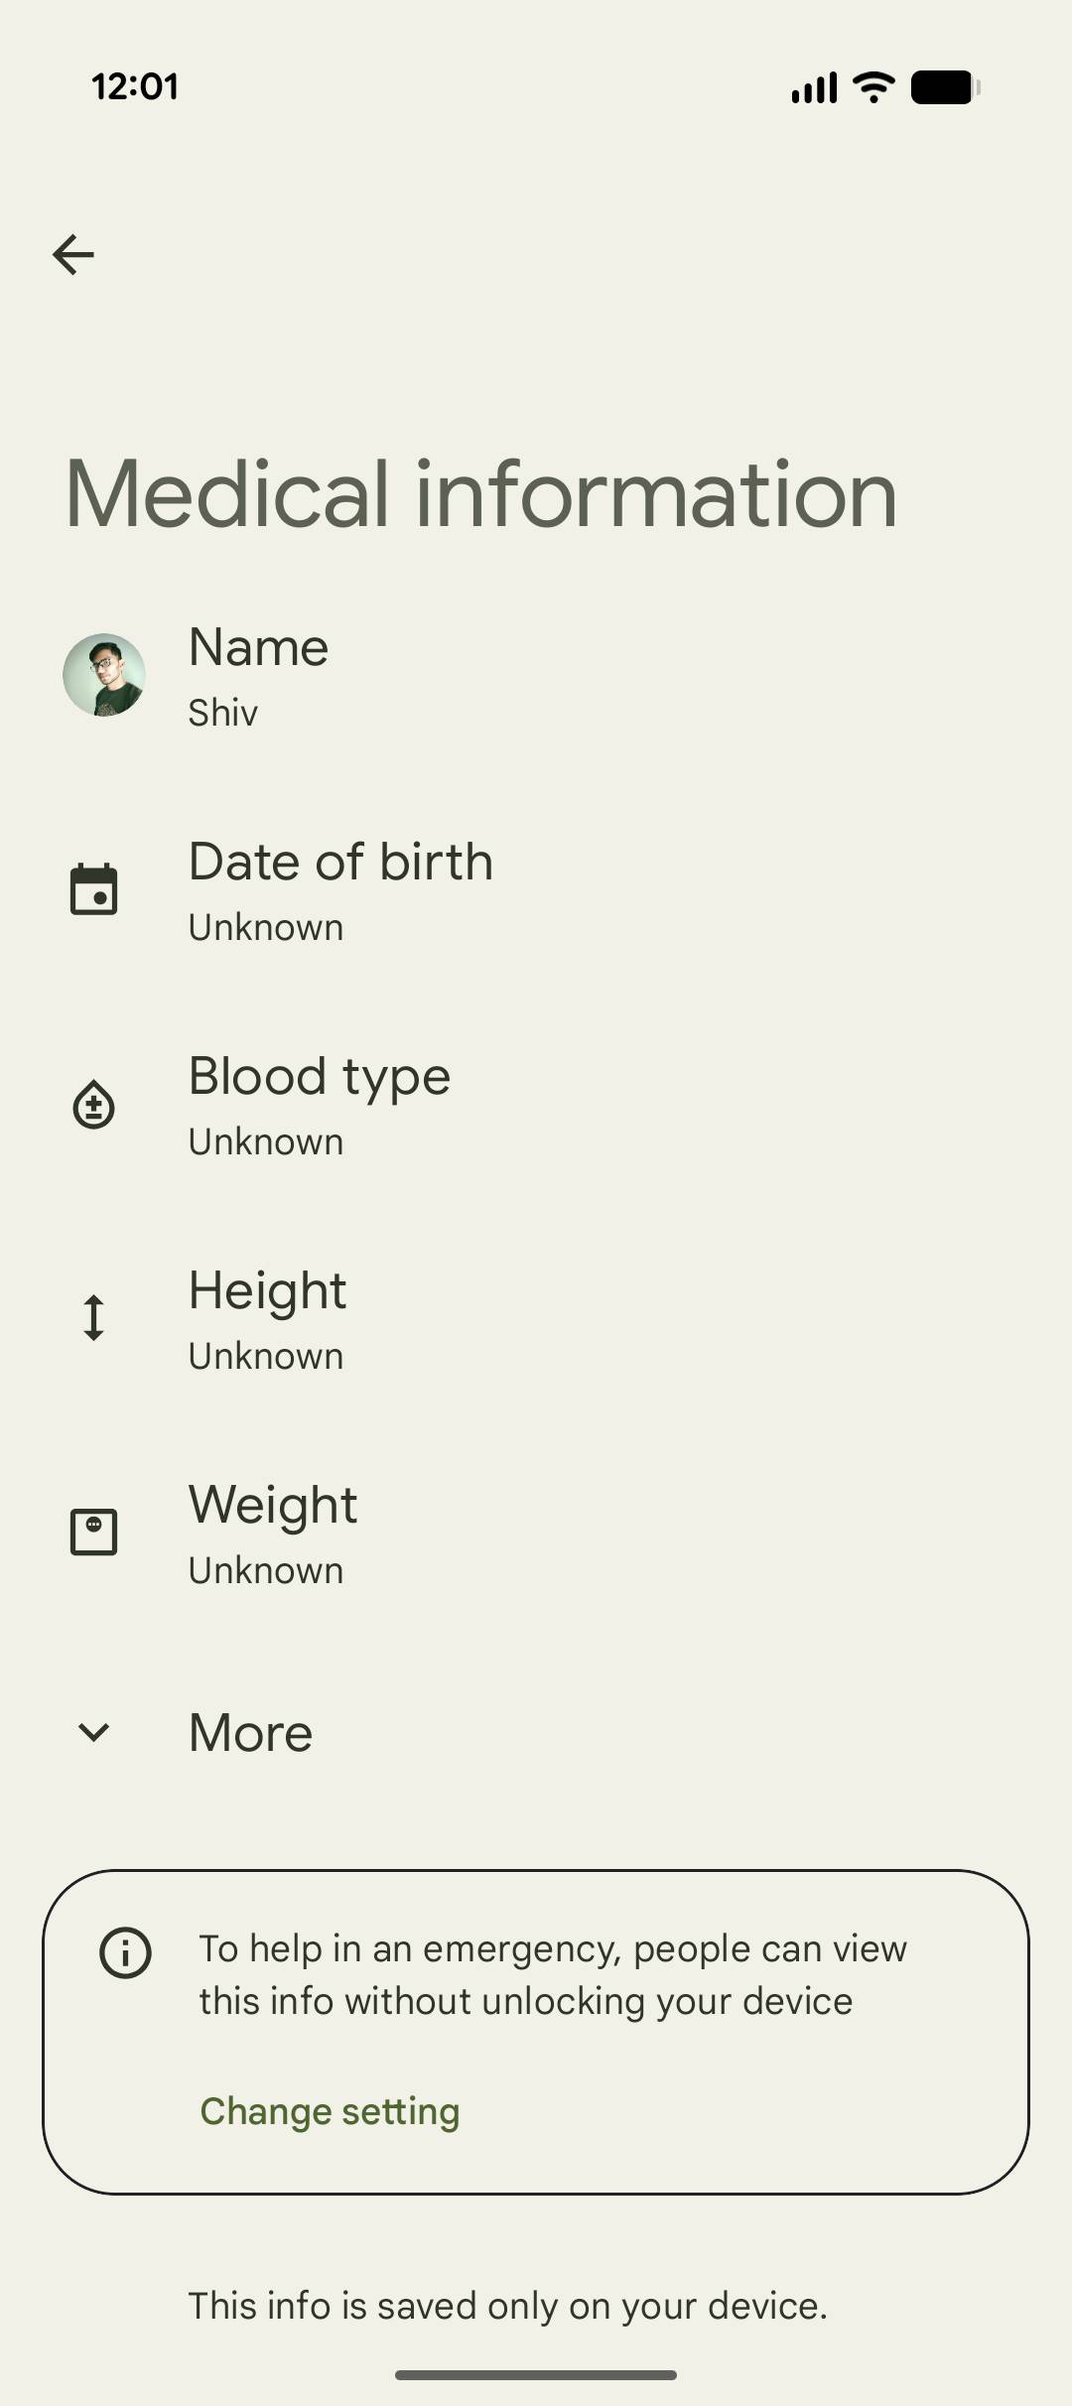Viewport: 1072px width, 2406px height.
Task: Click the Change setting link
Action: click(x=330, y=2111)
